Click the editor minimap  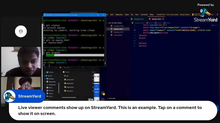[214, 25]
